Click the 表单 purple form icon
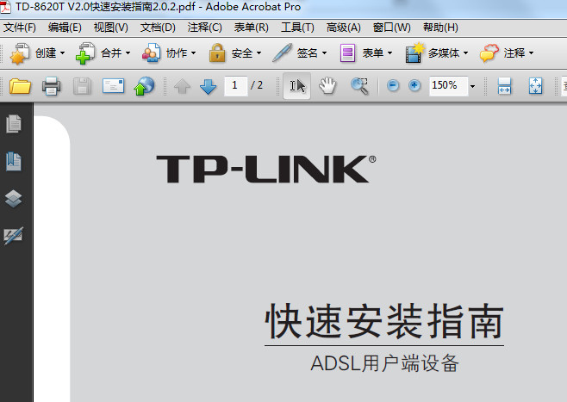The width and height of the screenshot is (567, 402). point(347,53)
